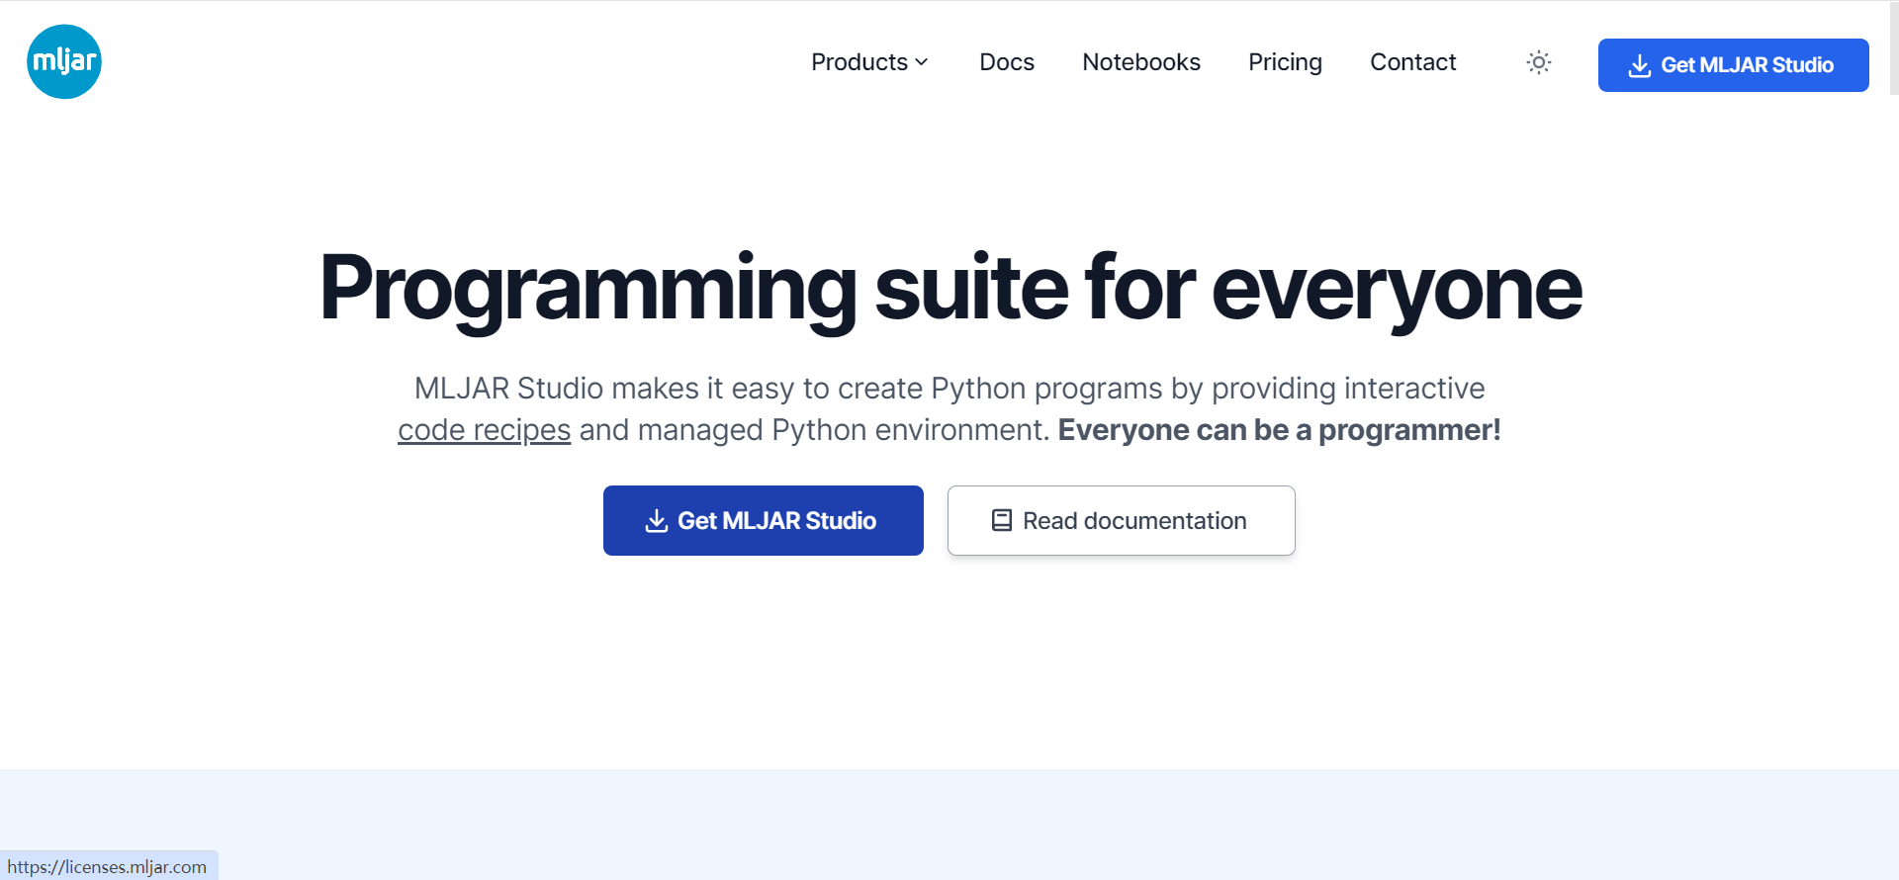Click the mljar logo in the header
The image size is (1899, 880).
coord(64,61)
